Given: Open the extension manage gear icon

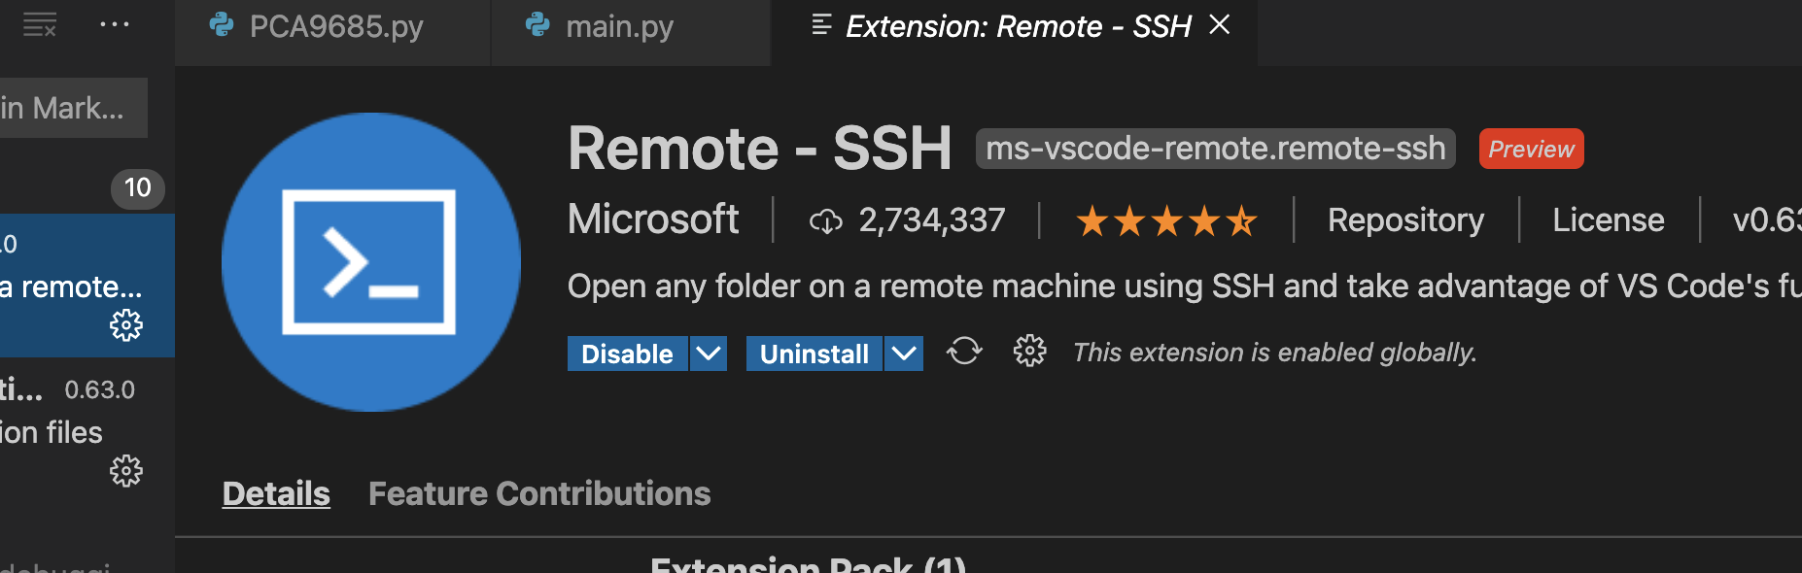Looking at the screenshot, I should pos(1029,352).
